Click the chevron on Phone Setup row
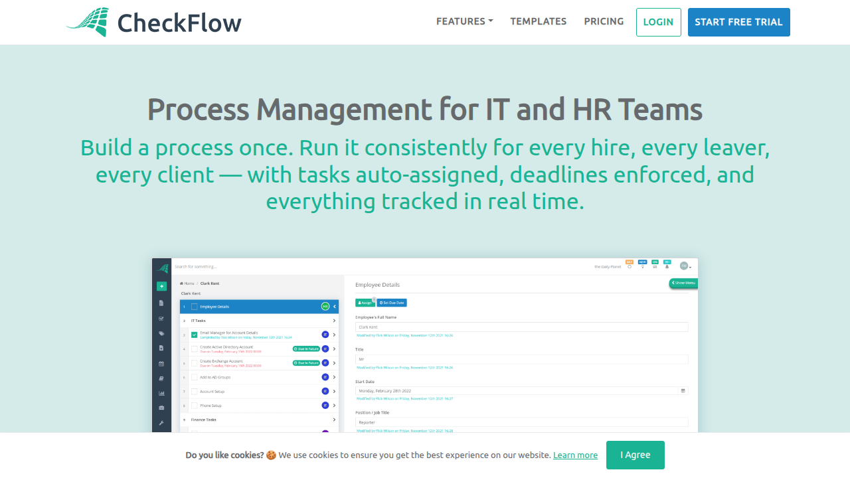The width and height of the screenshot is (850, 478). (334, 405)
